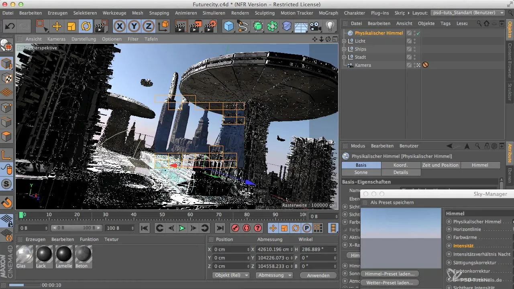Click the Sky-Manager preset preview image
Image resolution: width=514 pixels, height=289 pixels.
tap(401, 238)
